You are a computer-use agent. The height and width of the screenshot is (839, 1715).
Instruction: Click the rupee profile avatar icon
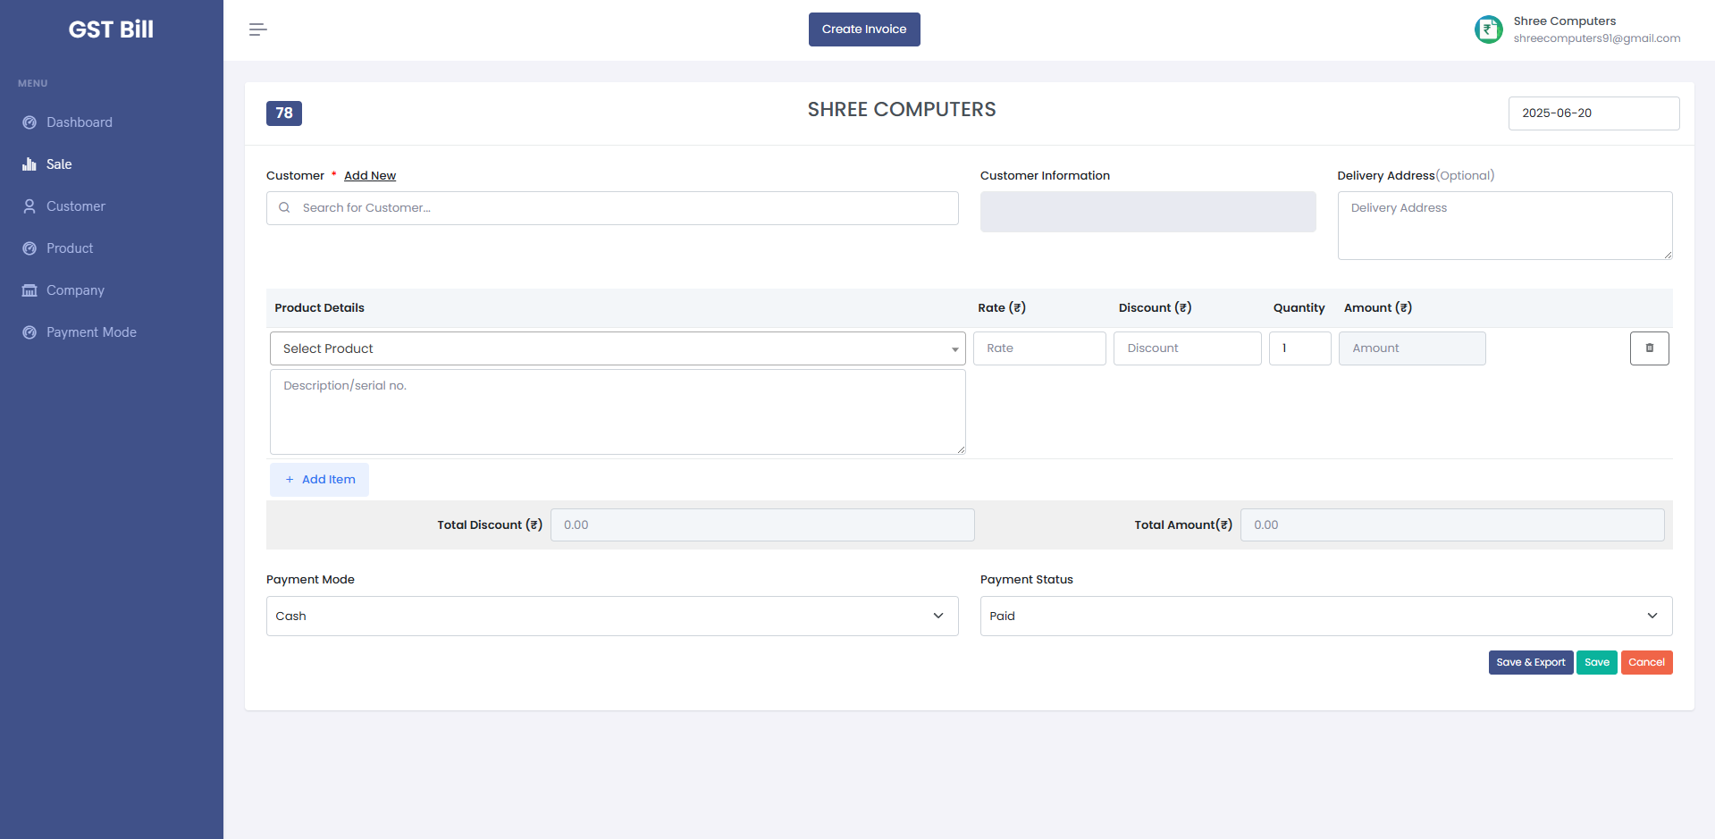click(1488, 29)
